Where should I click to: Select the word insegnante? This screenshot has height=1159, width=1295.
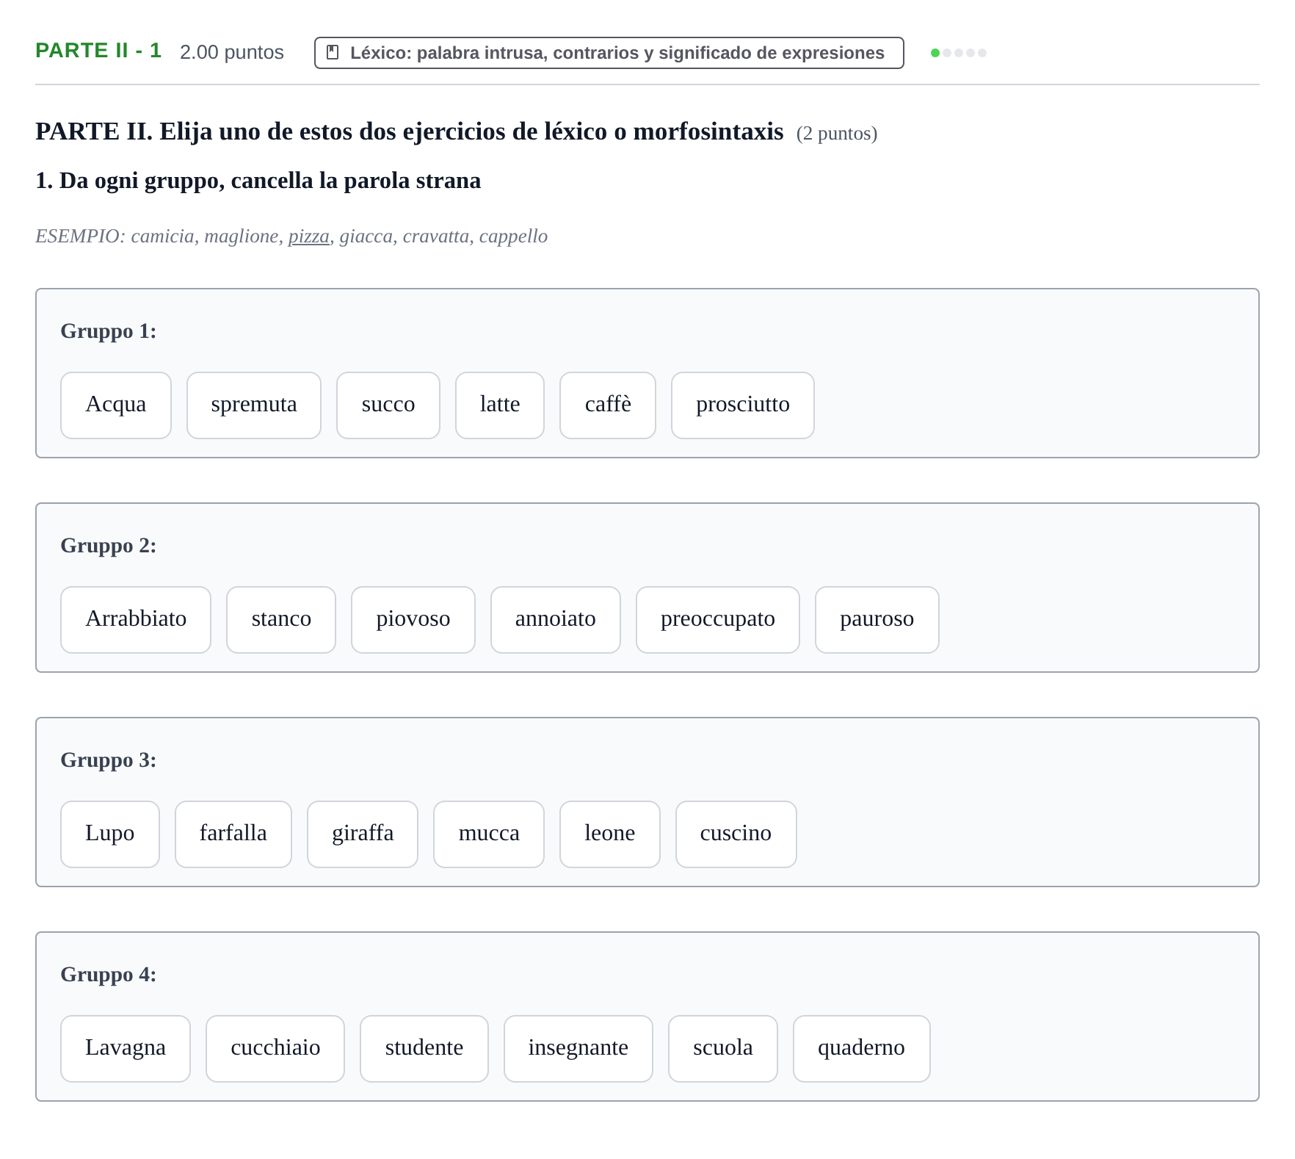(578, 1049)
